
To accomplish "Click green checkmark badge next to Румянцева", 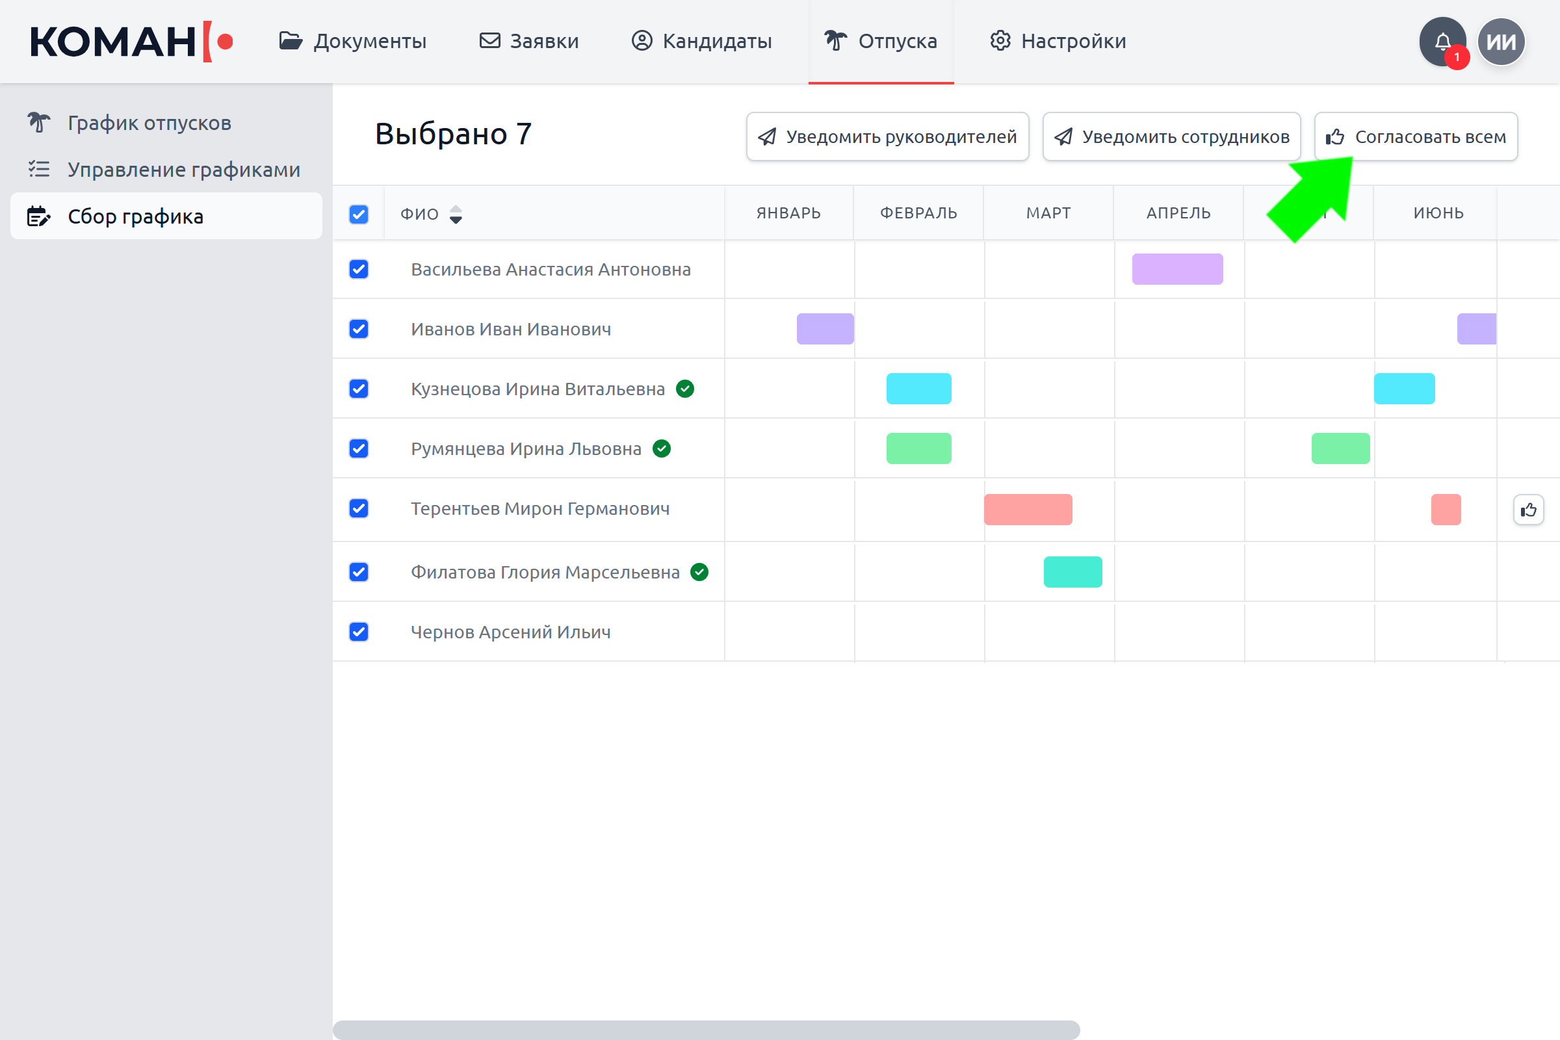I will pos(661,449).
